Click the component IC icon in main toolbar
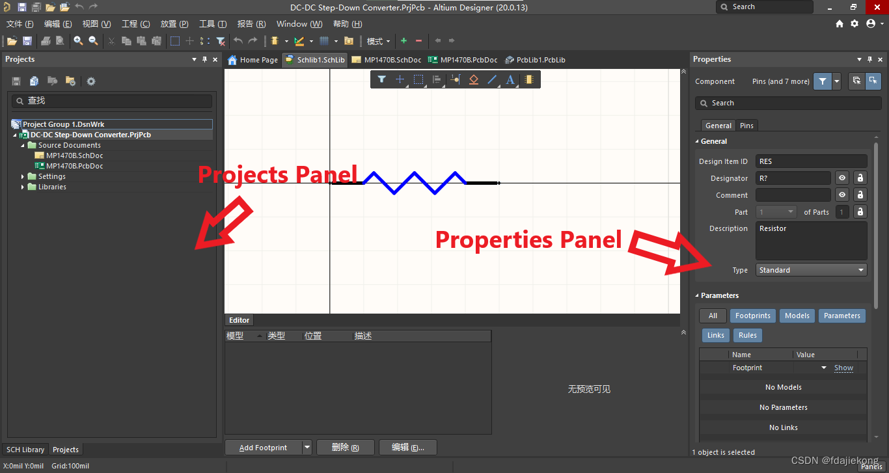 tap(275, 41)
